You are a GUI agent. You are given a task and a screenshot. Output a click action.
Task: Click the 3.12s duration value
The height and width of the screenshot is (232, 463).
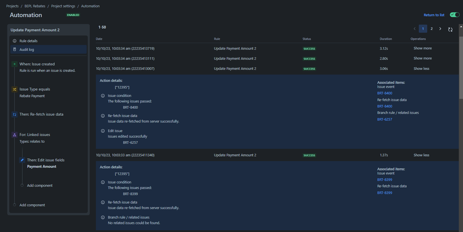(384, 48)
